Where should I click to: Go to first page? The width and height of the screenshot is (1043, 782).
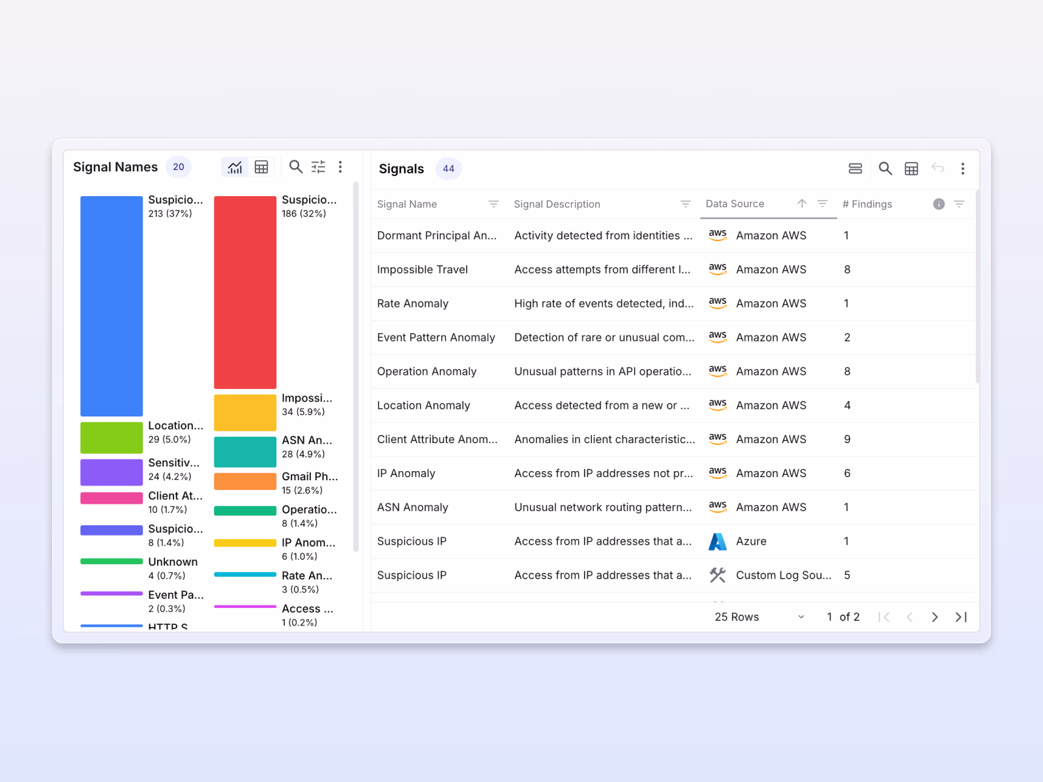click(884, 617)
